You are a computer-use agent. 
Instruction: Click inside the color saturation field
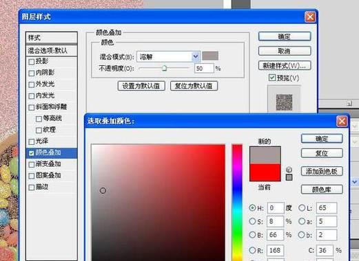click(158, 203)
